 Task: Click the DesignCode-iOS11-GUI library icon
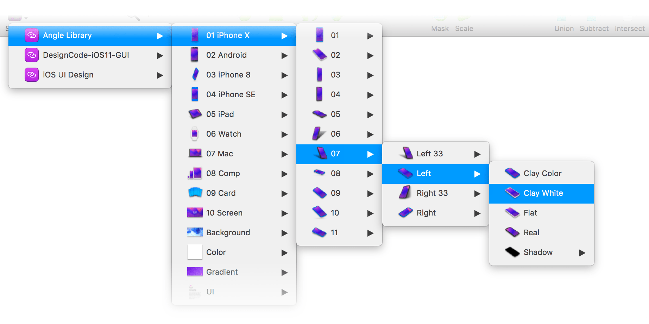point(32,55)
